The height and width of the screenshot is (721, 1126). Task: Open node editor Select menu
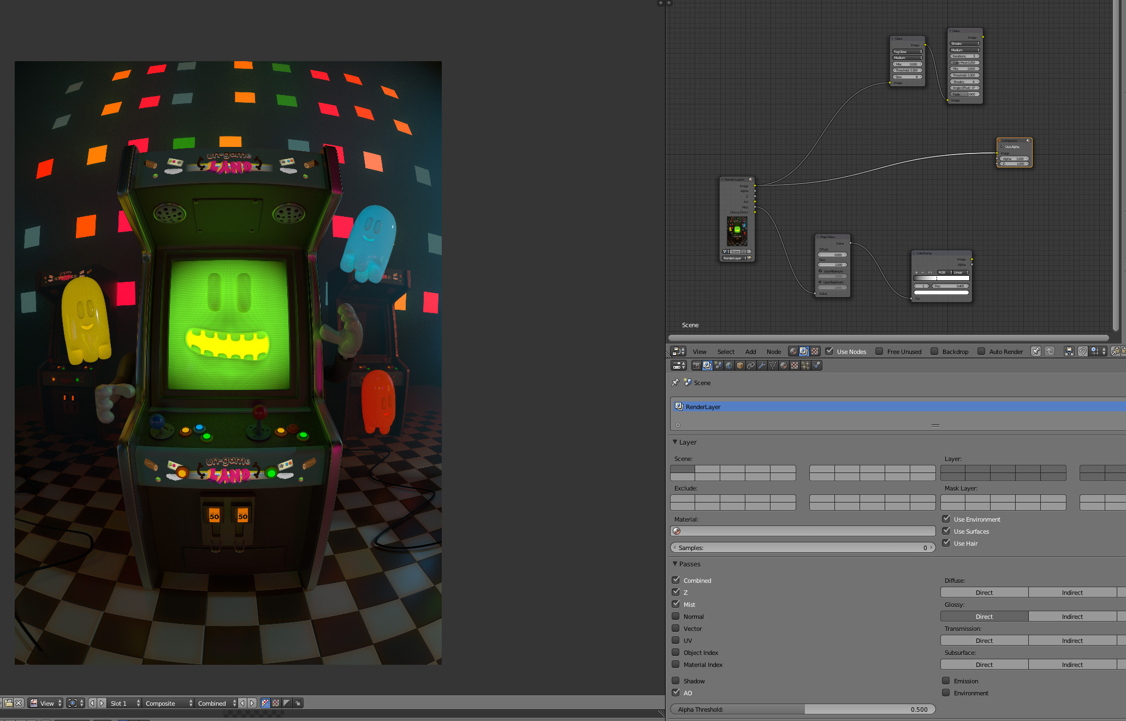click(726, 352)
